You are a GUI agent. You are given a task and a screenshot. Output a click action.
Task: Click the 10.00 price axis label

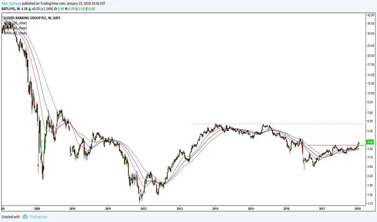[x=371, y=93]
